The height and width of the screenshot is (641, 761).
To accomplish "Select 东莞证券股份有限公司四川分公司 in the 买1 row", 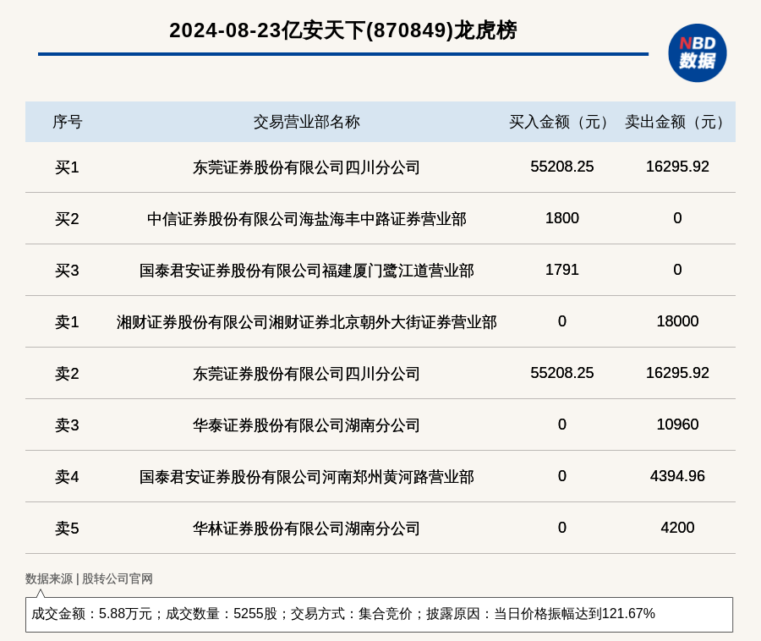I will pos(306,167).
